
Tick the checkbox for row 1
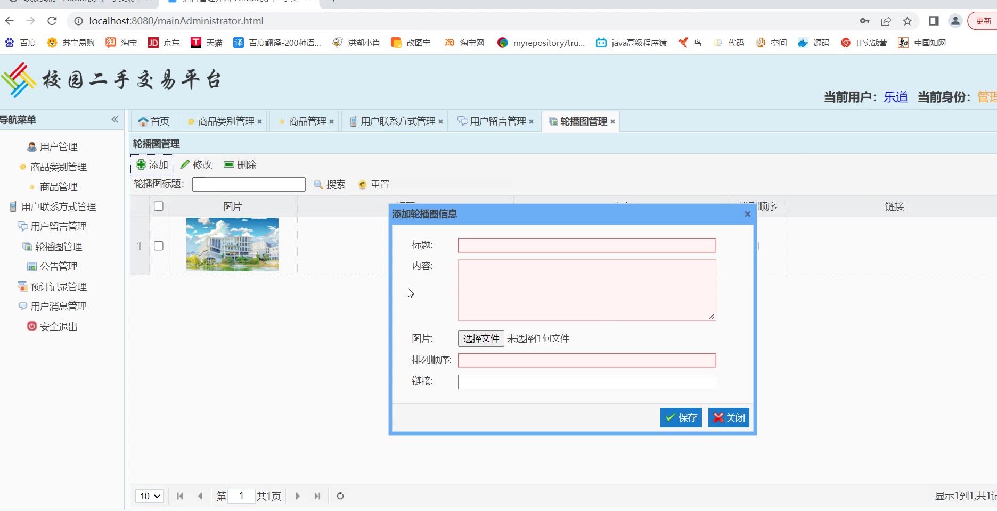pos(159,246)
